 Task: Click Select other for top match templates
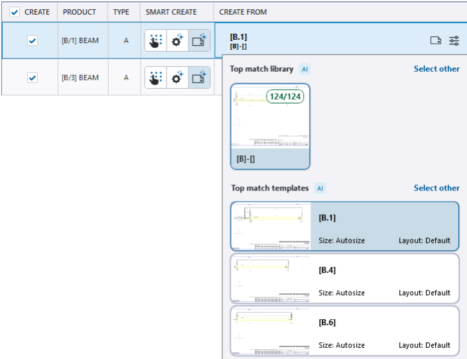tap(436, 188)
